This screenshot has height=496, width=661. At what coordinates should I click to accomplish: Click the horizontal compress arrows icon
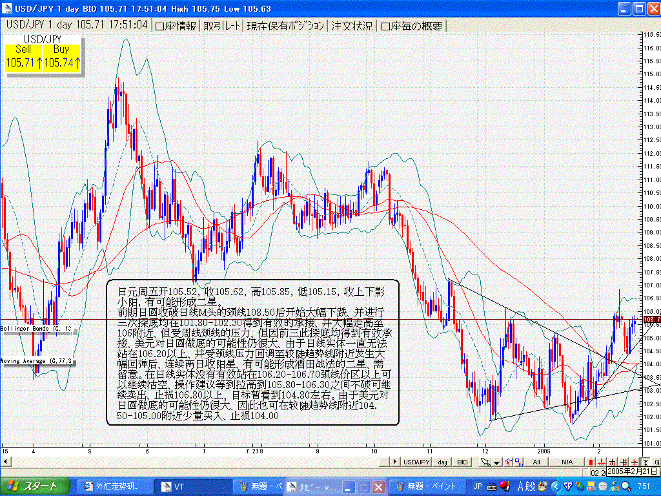tap(602, 462)
